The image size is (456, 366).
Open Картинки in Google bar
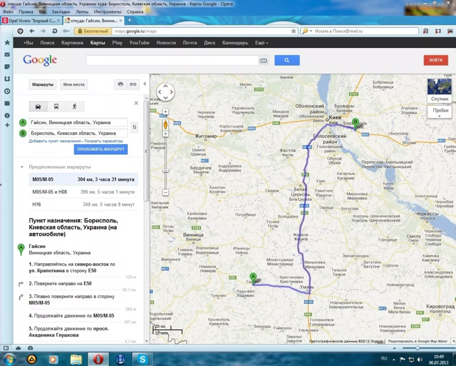(72, 43)
